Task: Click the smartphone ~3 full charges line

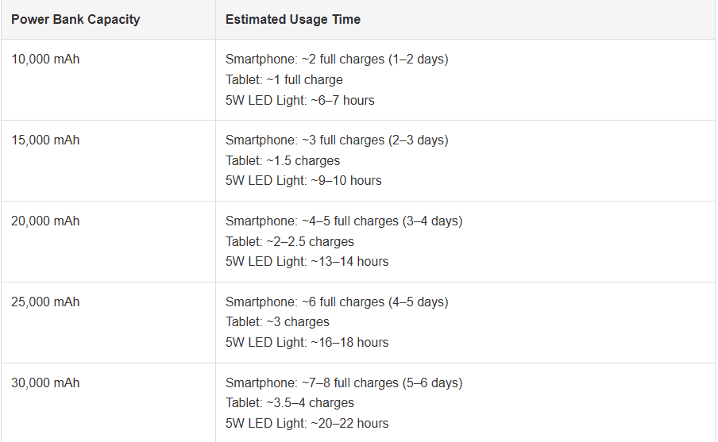Action: [x=337, y=140]
